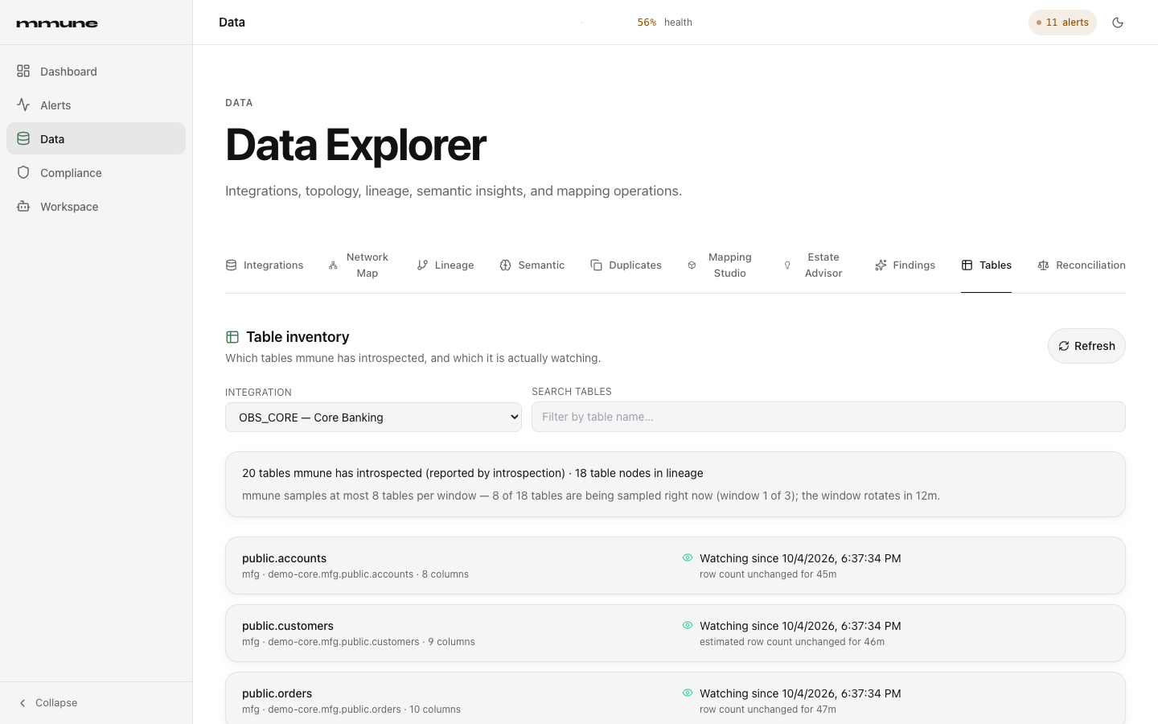Click the eye icon for public.customers

click(688, 625)
